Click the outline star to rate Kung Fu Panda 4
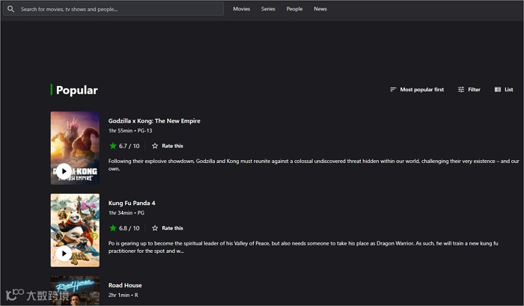 pos(155,228)
